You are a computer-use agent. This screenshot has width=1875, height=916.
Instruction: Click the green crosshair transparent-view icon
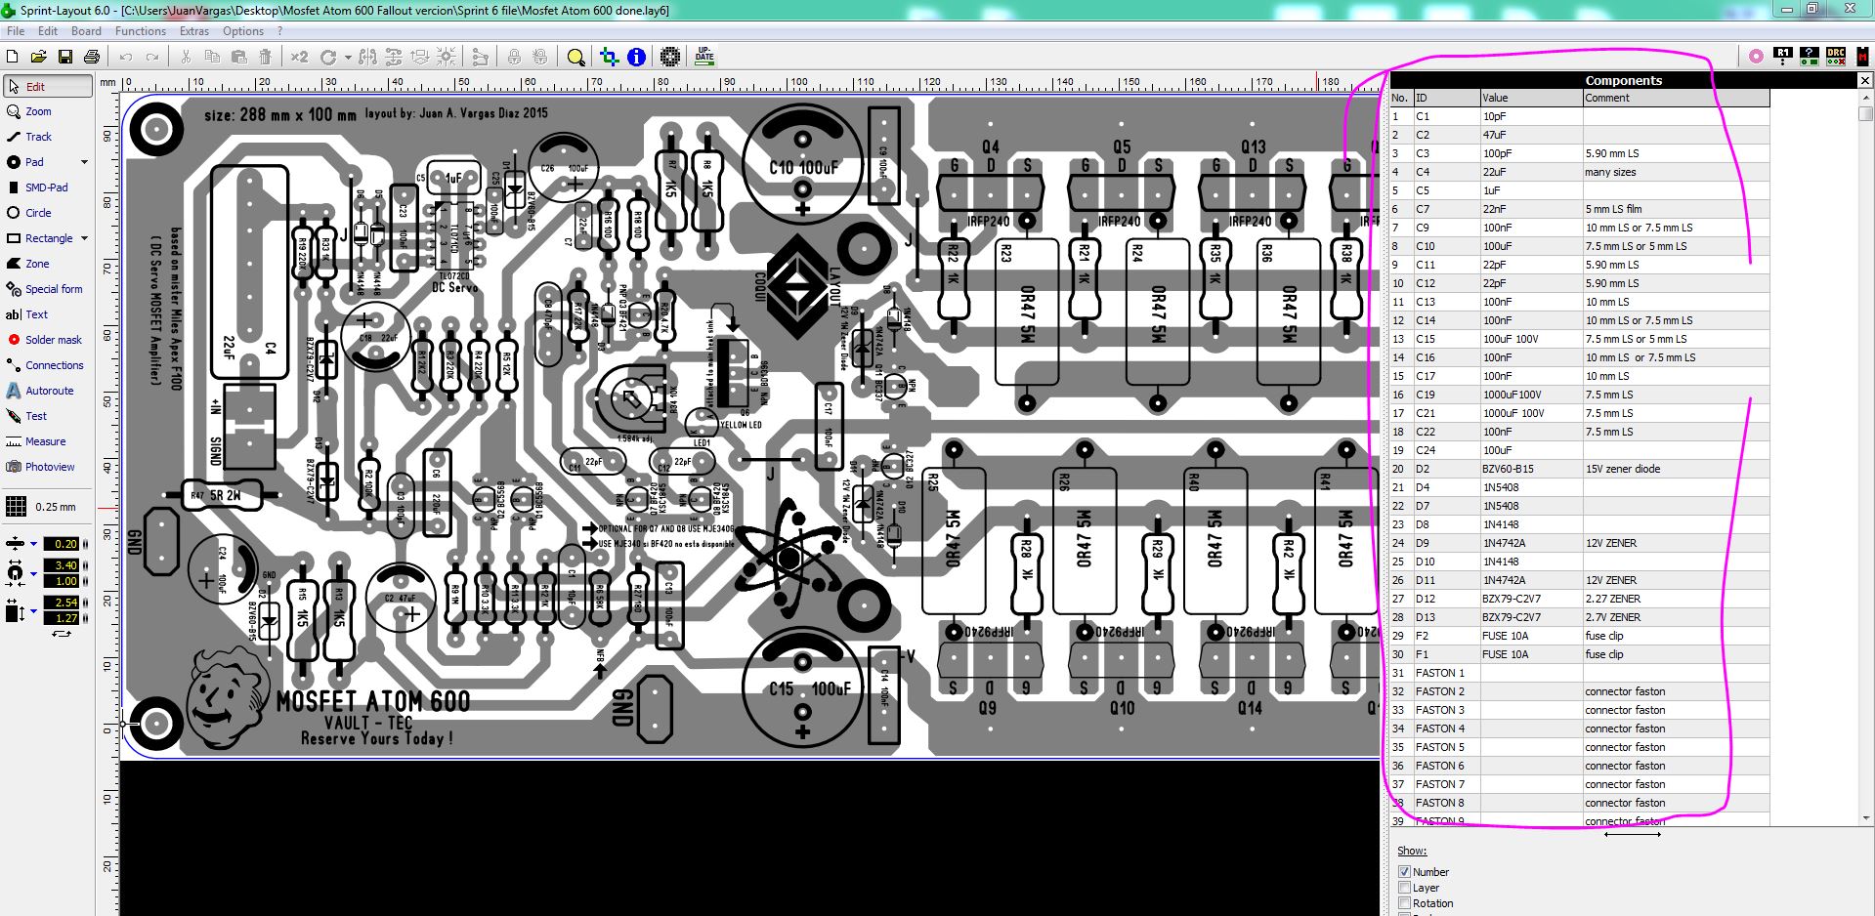click(x=610, y=57)
